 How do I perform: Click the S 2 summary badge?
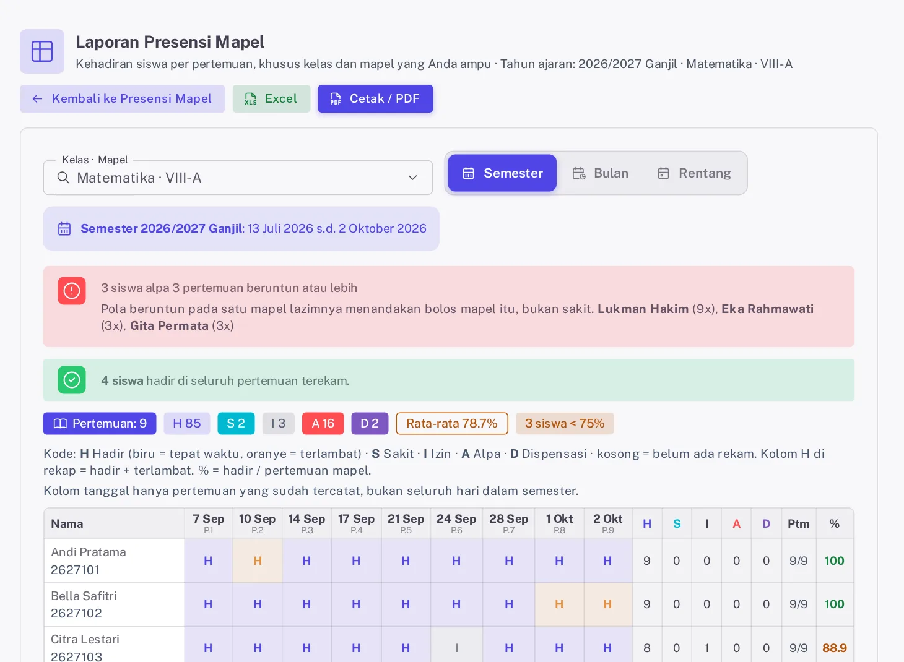tap(236, 424)
